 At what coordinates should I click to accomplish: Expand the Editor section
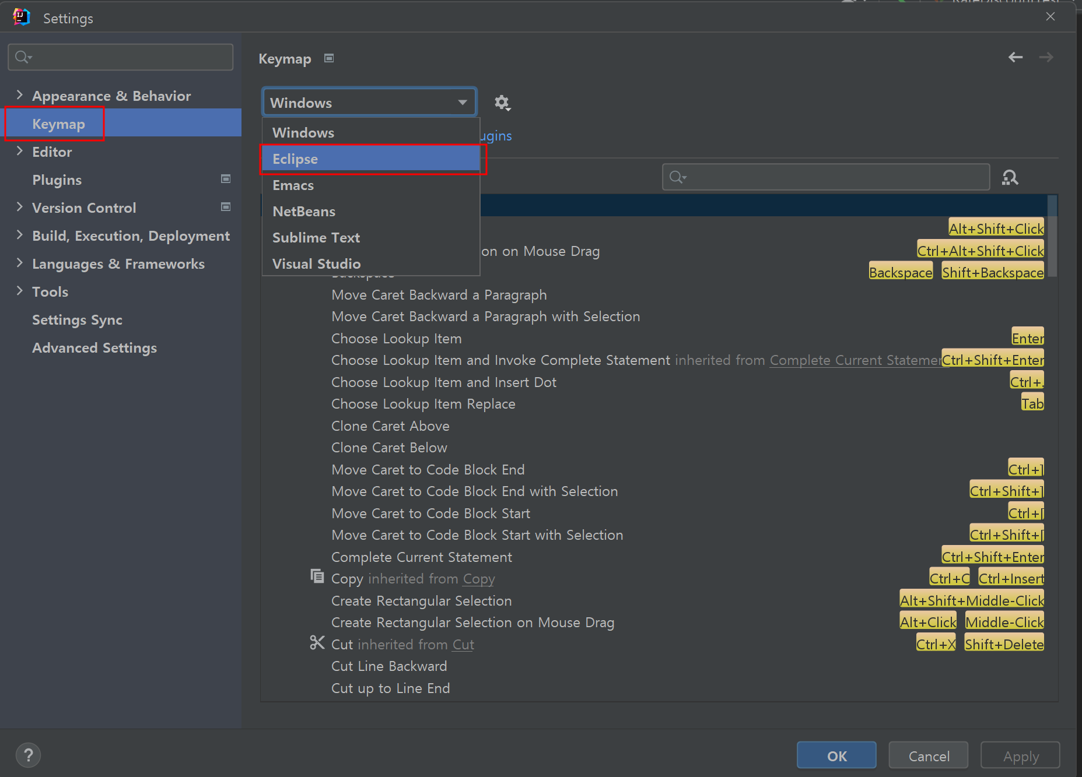pyautogui.click(x=20, y=151)
